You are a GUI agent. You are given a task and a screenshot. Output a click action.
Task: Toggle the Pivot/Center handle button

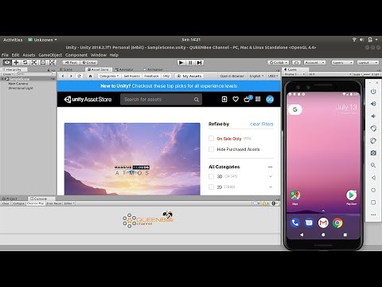[x=71, y=62]
